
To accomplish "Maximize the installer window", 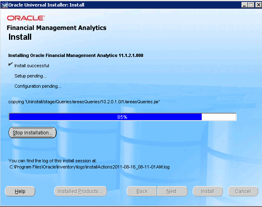I will tap(251, 5).
